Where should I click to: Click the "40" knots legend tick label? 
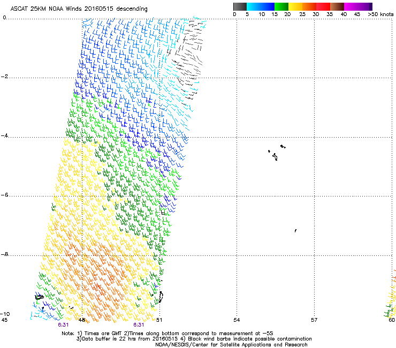click(x=344, y=14)
